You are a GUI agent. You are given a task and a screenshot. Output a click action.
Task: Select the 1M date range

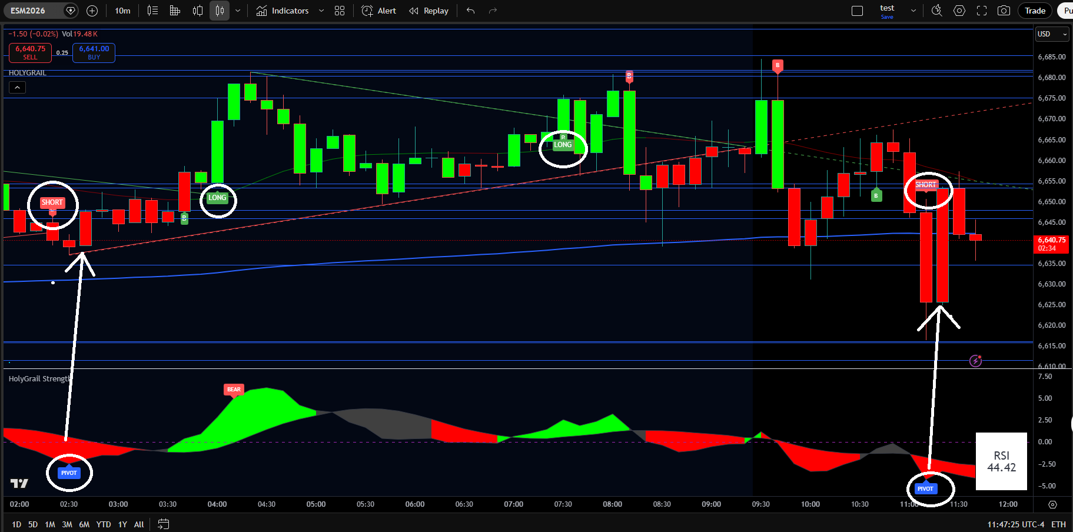(x=50, y=524)
